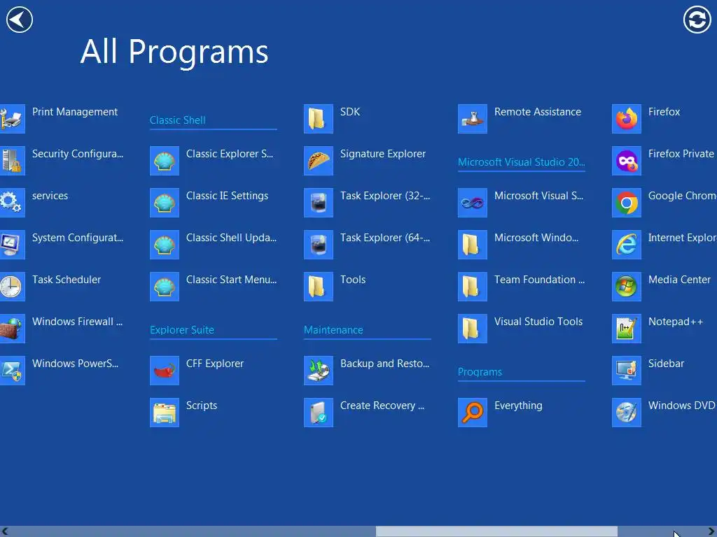Launch Sidebar gadget icon
This screenshot has height=537, width=717.
pos(627,371)
